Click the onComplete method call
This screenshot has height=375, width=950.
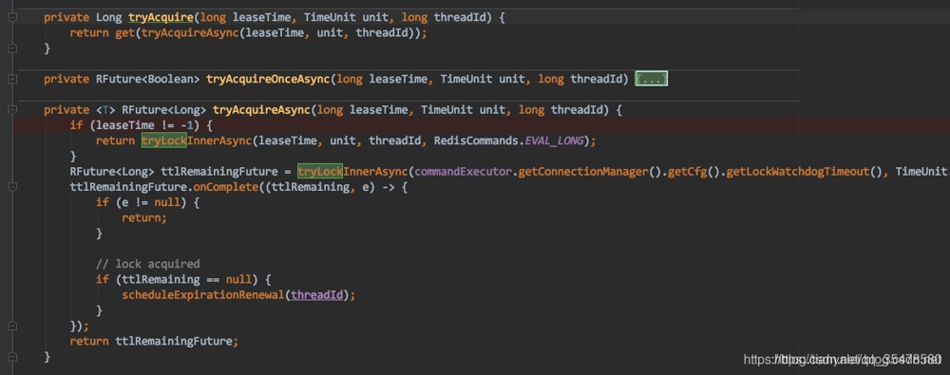click(x=226, y=187)
